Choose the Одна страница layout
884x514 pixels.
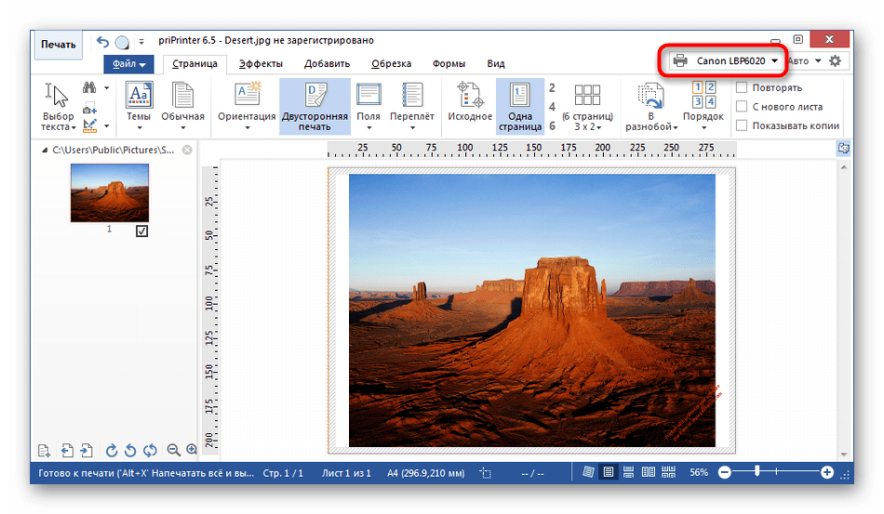coord(520,106)
